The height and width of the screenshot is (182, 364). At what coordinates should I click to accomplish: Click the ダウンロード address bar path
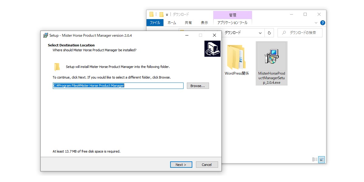tap(233, 33)
